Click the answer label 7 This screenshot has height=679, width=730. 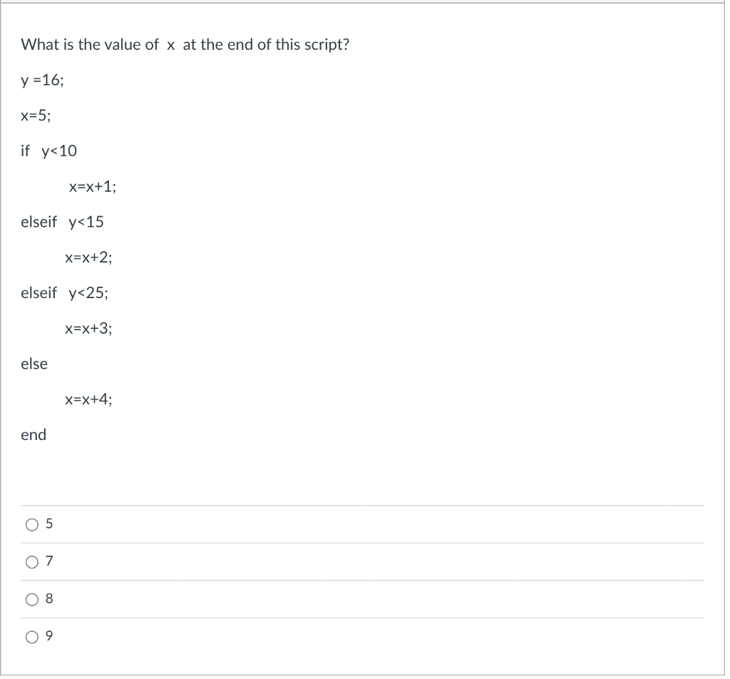tap(47, 561)
